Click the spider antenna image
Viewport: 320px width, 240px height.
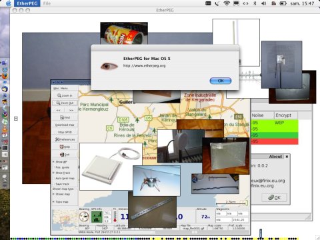pos(157,181)
